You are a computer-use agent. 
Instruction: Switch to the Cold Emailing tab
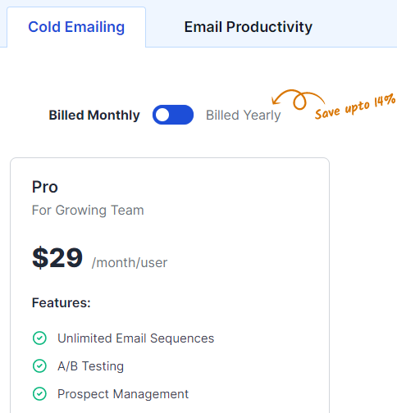(x=76, y=27)
